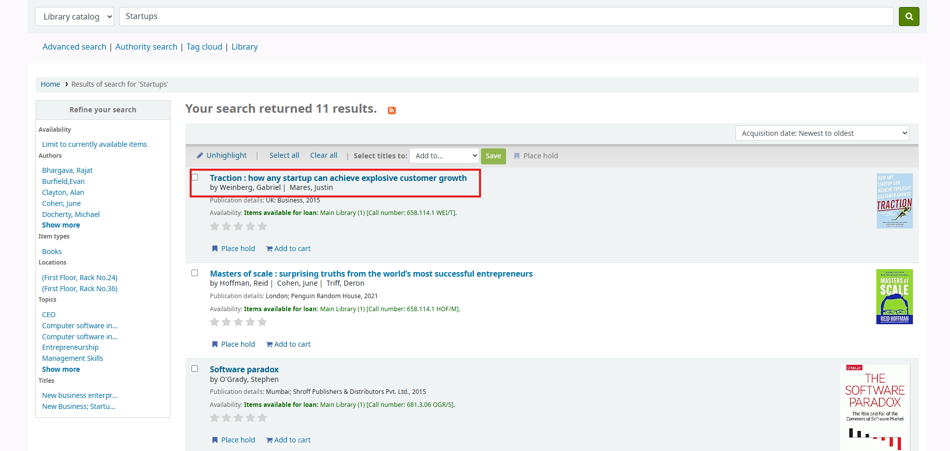Limit to currently available items
Viewport: 950px width, 451px height.
94,144
